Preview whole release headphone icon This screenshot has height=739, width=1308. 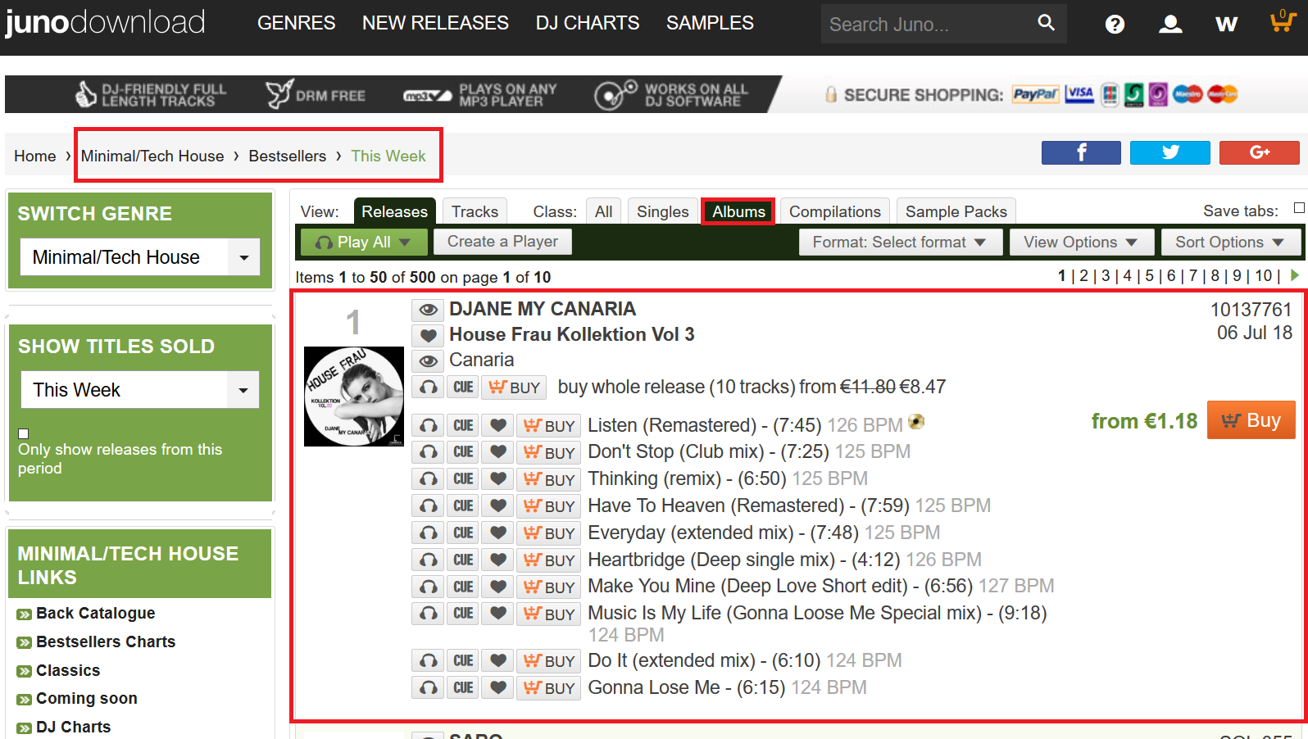click(429, 387)
